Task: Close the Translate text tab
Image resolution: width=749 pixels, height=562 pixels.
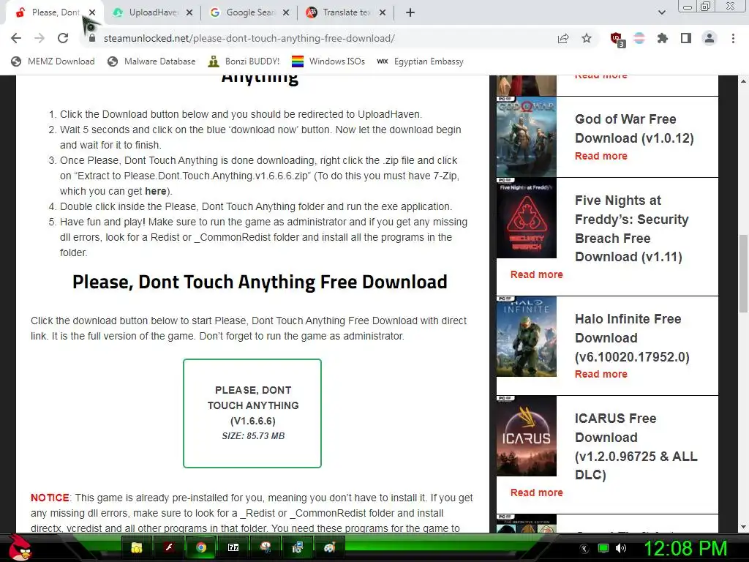Action: coord(382,13)
